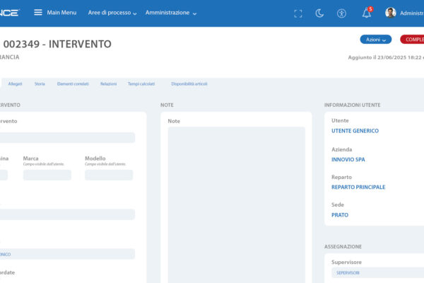The width and height of the screenshot is (424, 283).
Task: Switch to the Storia tab
Action: pos(40,84)
